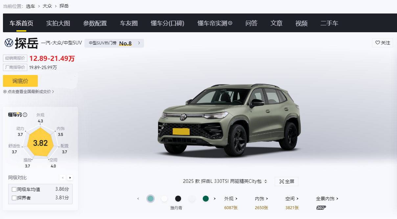This screenshot has width=397, height=219.
Task: Open the 360° panoramic interior icon
Action: (x=321, y=208)
